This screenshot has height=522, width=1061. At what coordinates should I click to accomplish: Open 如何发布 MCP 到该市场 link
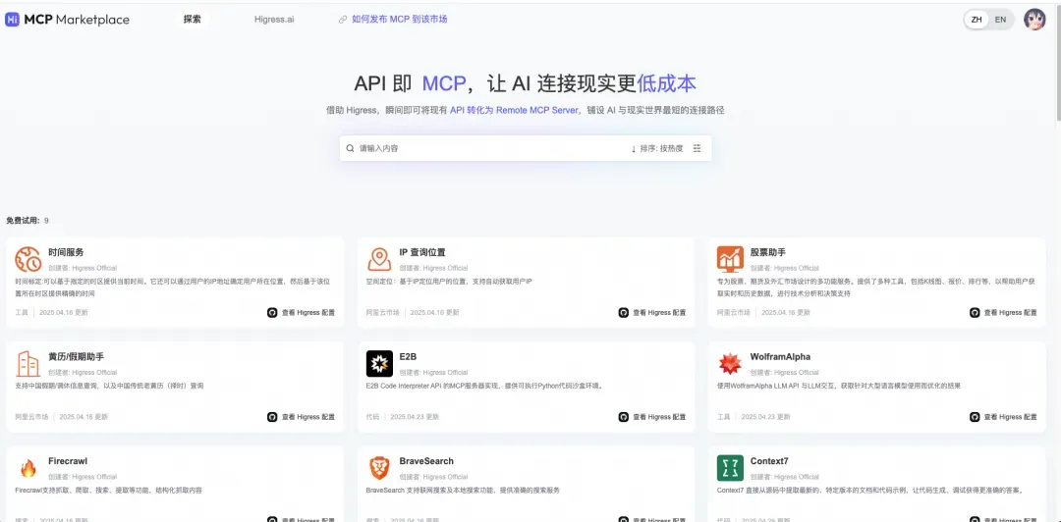coord(399,20)
